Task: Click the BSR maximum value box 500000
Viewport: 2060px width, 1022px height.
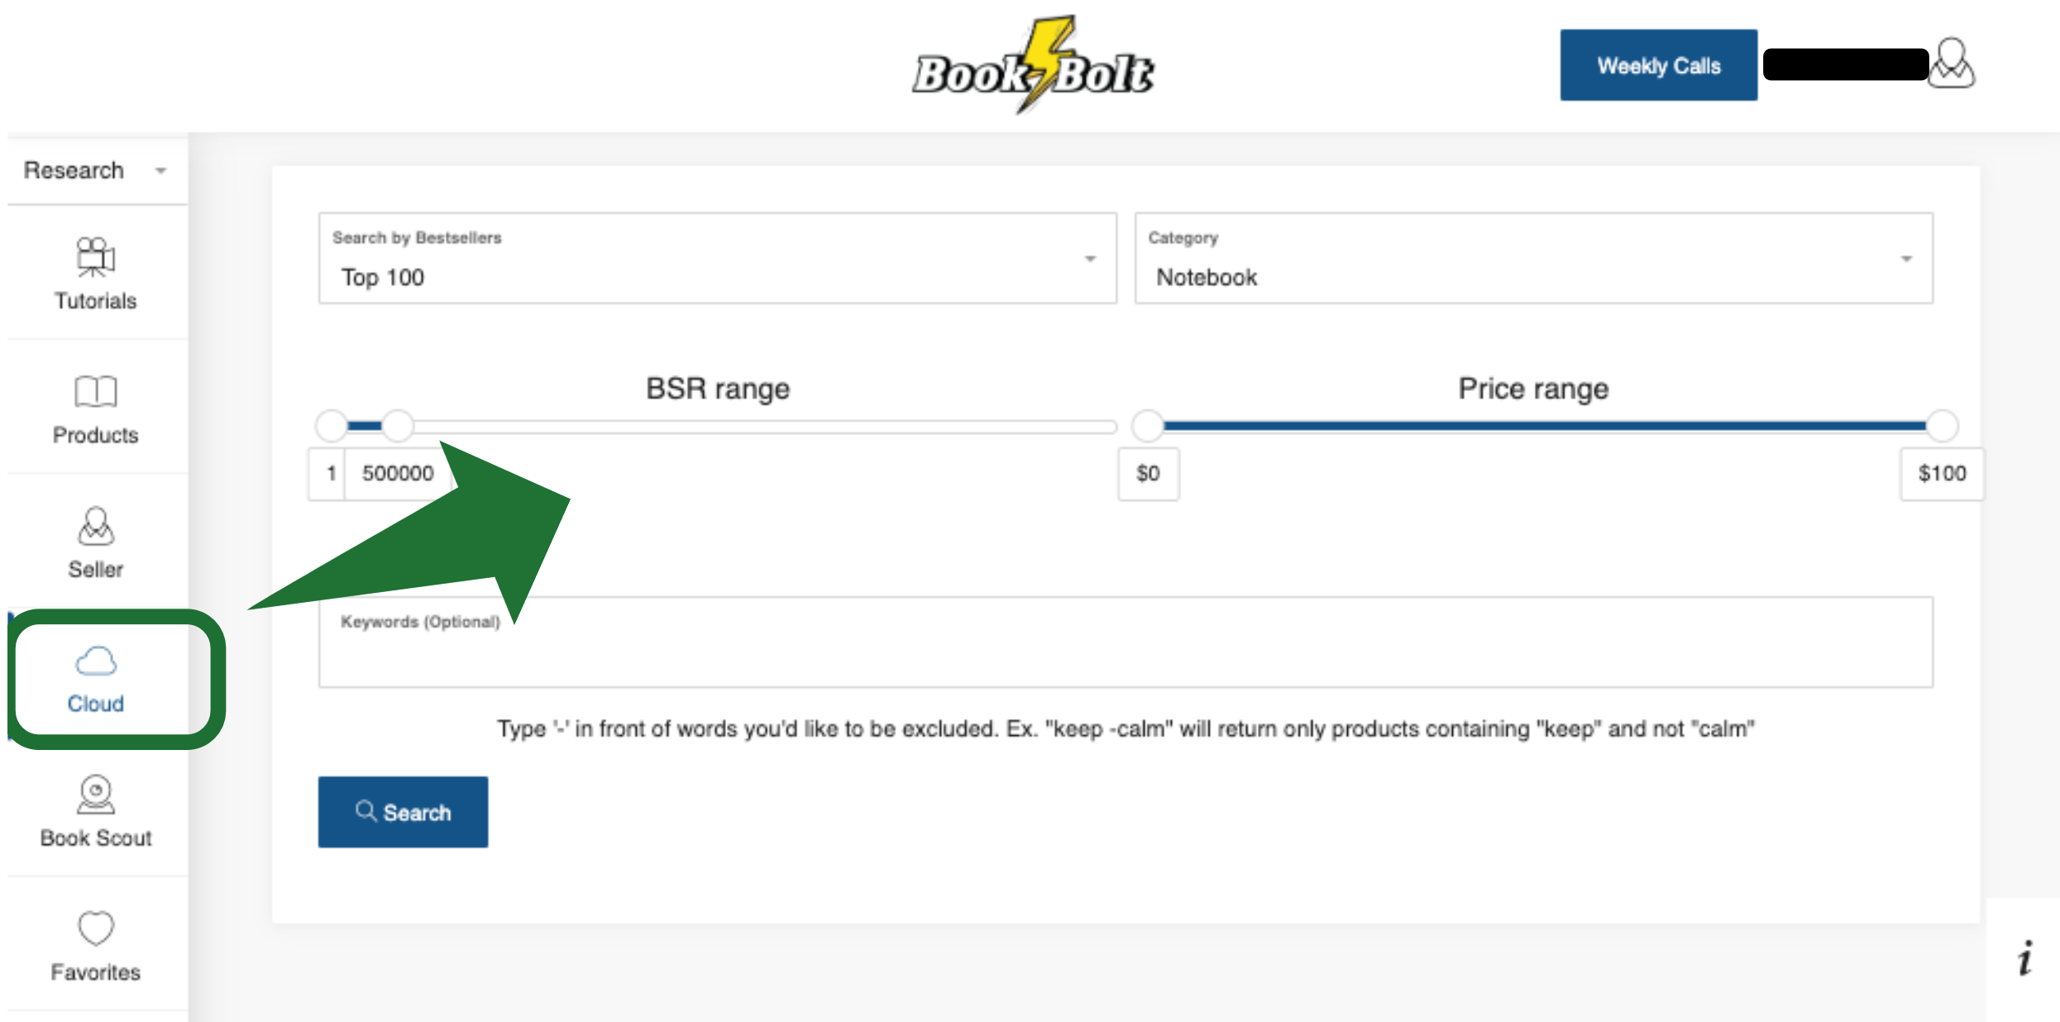Action: pos(398,474)
